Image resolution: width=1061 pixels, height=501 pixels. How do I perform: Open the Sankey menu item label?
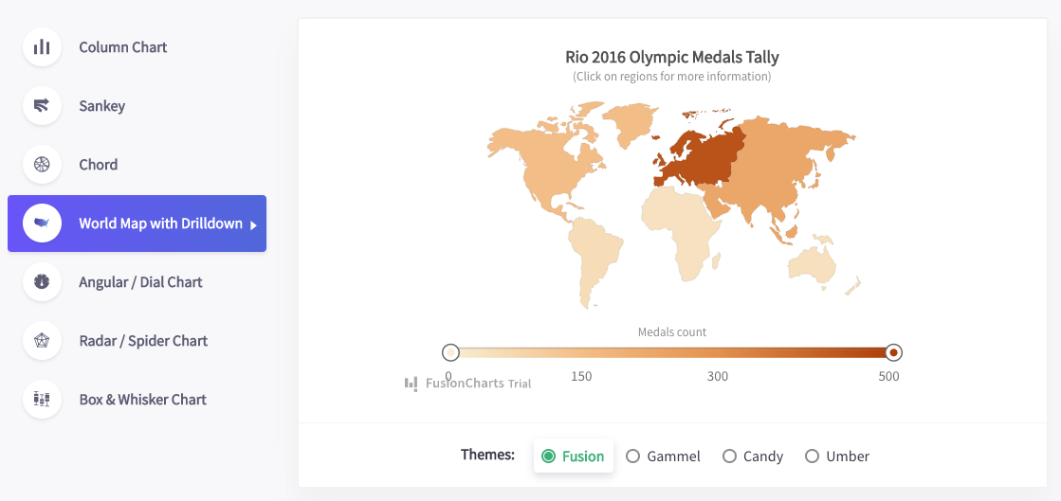tap(102, 106)
